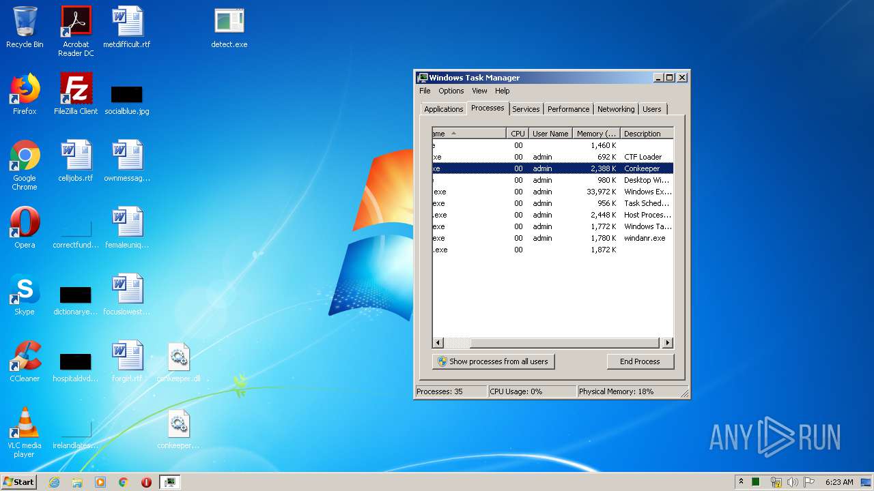Image resolution: width=874 pixels, height=491 pixels.
Task: Select metdifficult.rtf document icon
Action: pos(127,27)
